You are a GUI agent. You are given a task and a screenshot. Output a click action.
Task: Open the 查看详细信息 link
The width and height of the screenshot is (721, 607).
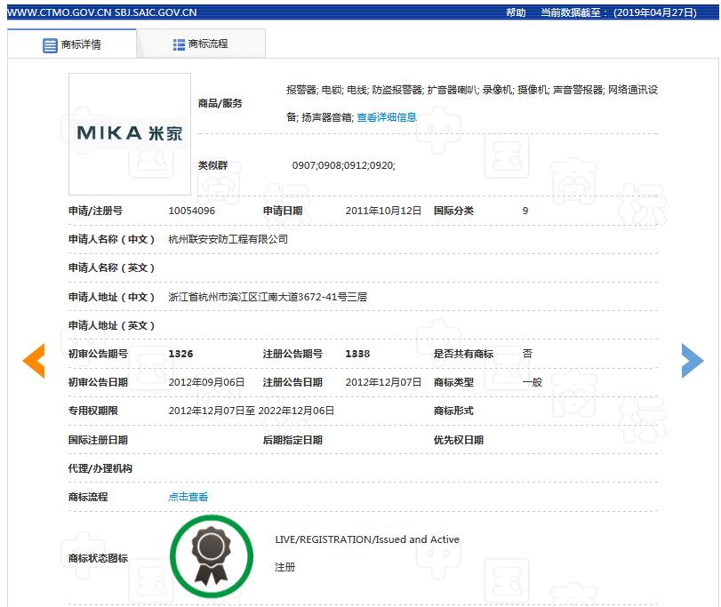[389, 116]
